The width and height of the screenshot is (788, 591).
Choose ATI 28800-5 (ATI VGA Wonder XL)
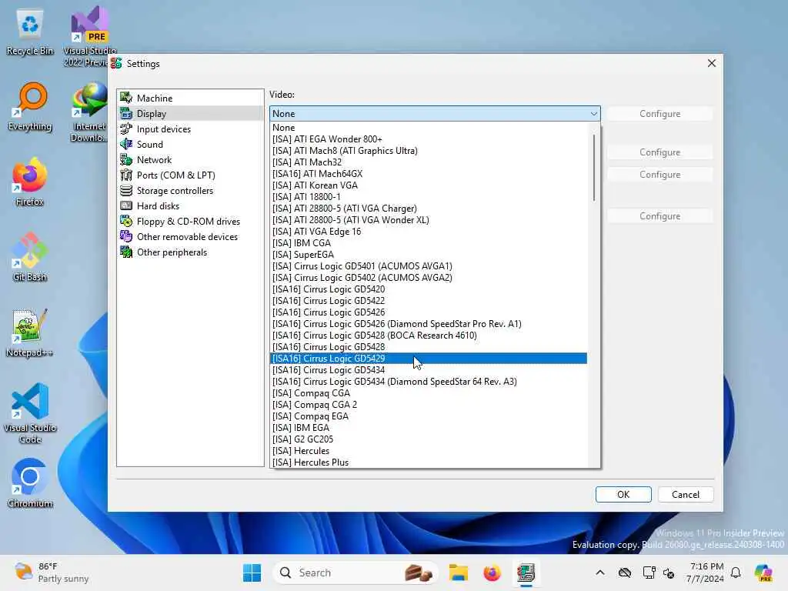[429, 220]
